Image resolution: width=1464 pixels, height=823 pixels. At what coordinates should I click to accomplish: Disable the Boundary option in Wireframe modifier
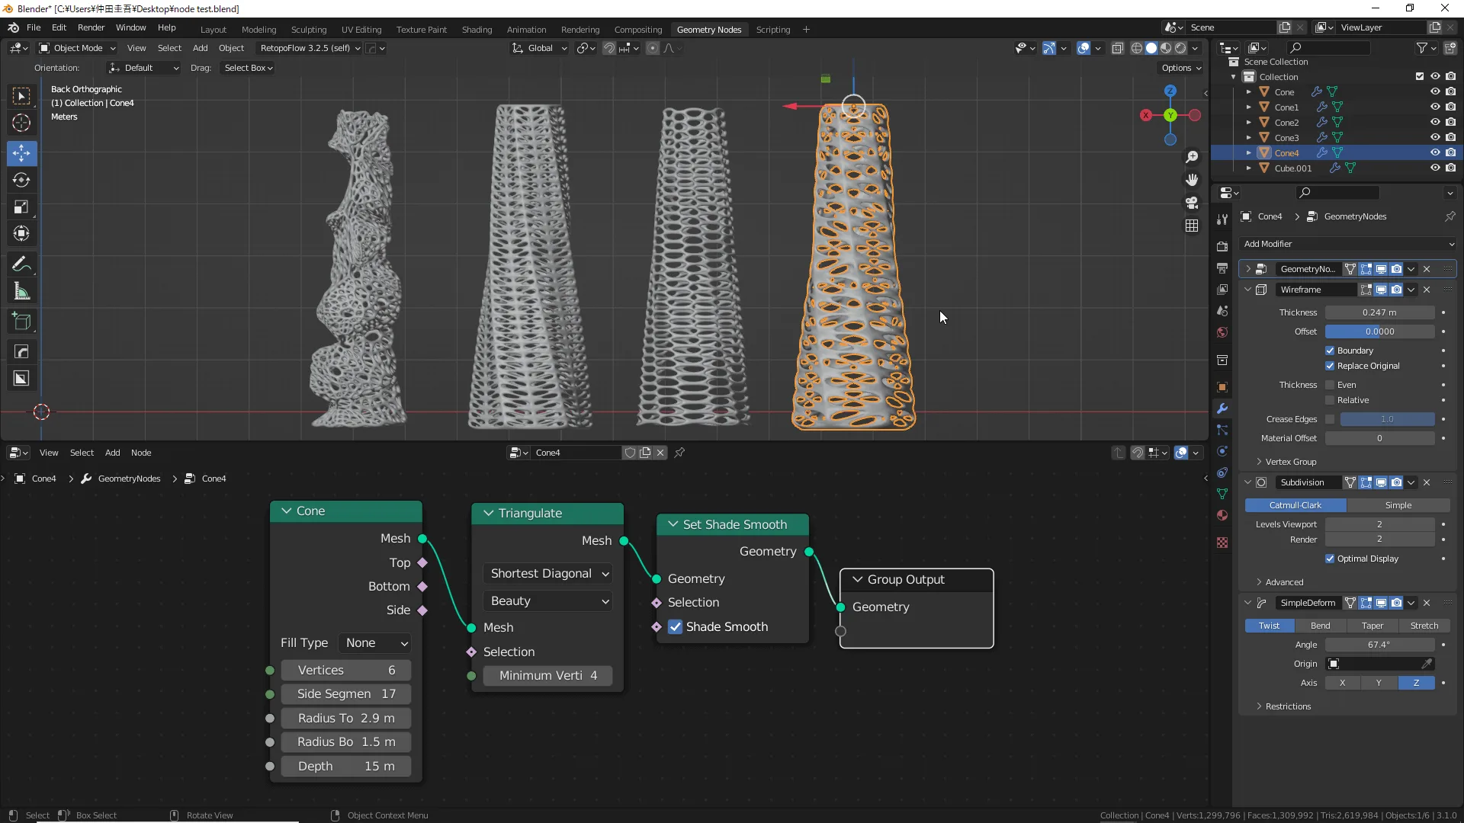(1330, 351)
